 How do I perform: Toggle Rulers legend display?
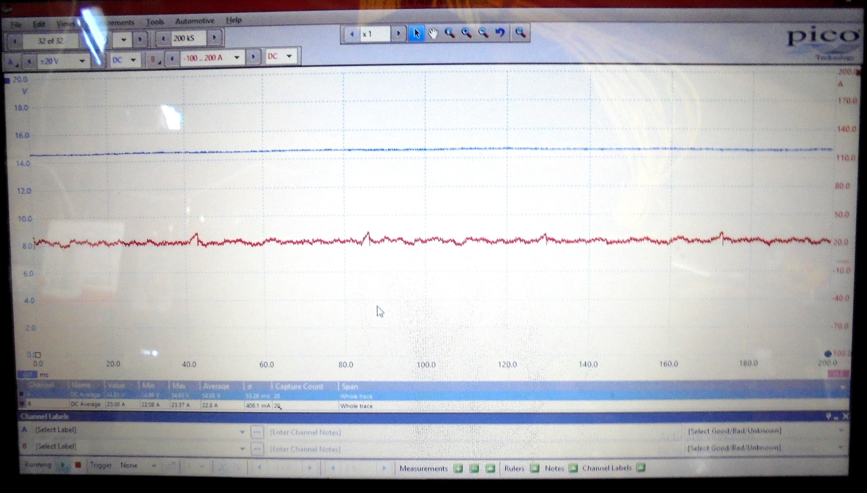pos(535,468)
